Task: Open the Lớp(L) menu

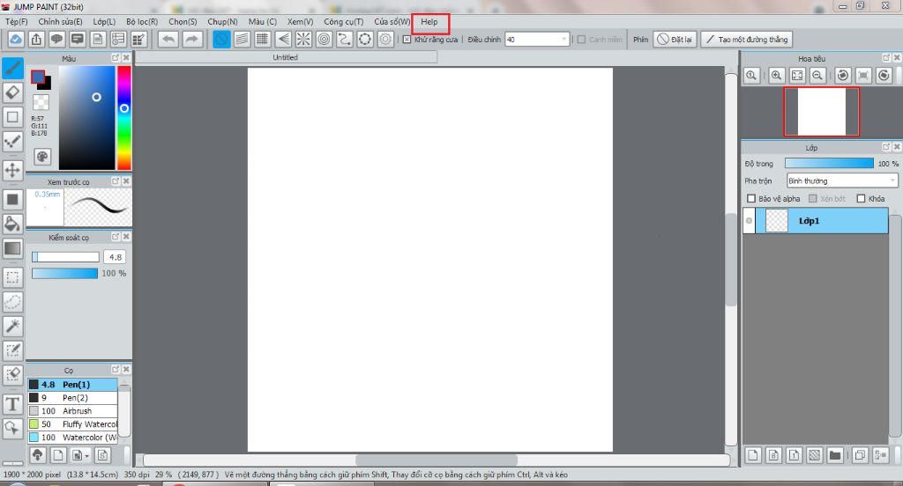Action: tap(104, 21)
